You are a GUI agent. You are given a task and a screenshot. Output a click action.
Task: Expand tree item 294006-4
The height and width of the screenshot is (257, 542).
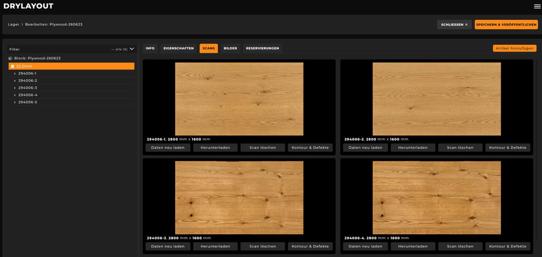[15, 95]
